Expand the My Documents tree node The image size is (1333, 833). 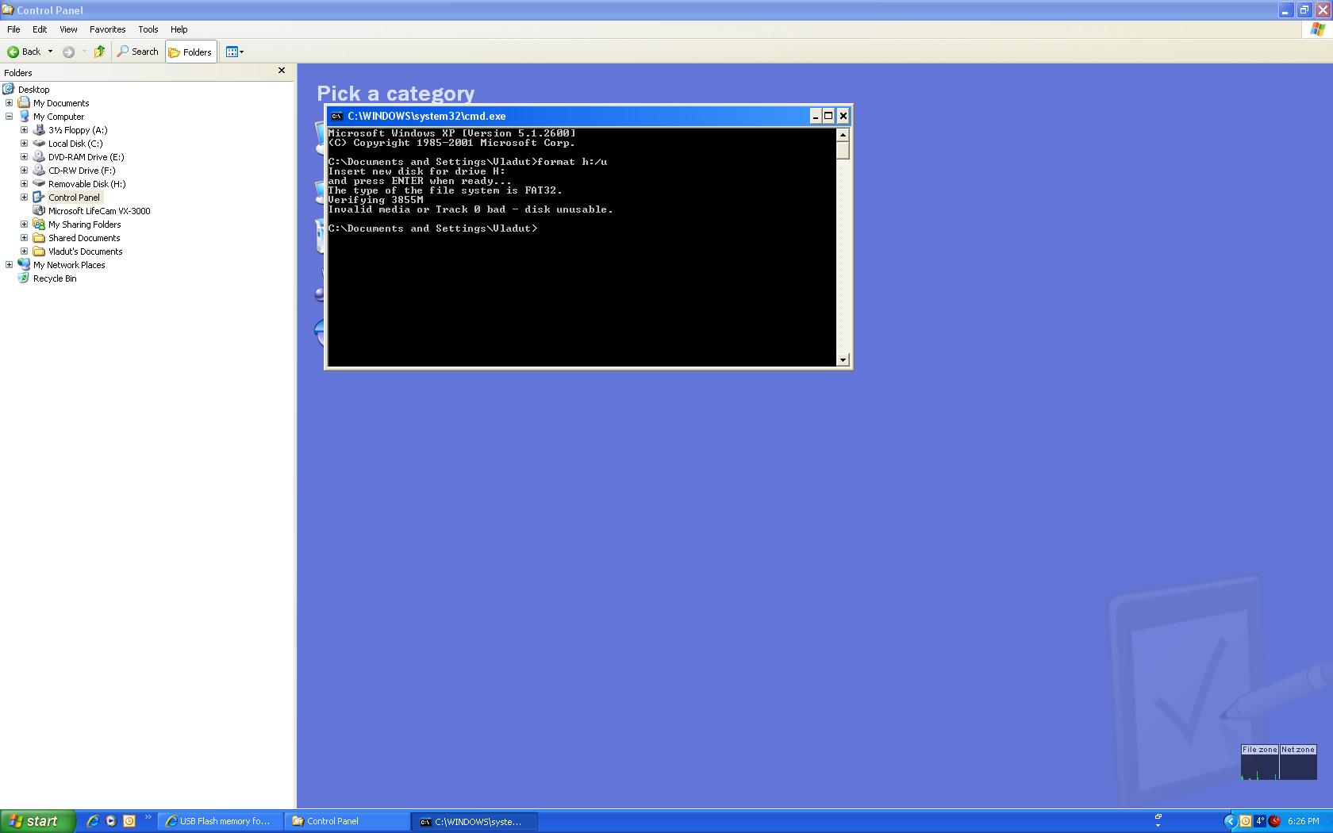click(x=10, y=102)
